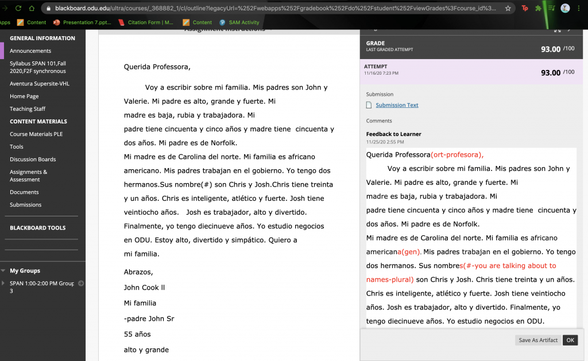Click the document icon beside Submission Text

369,105
